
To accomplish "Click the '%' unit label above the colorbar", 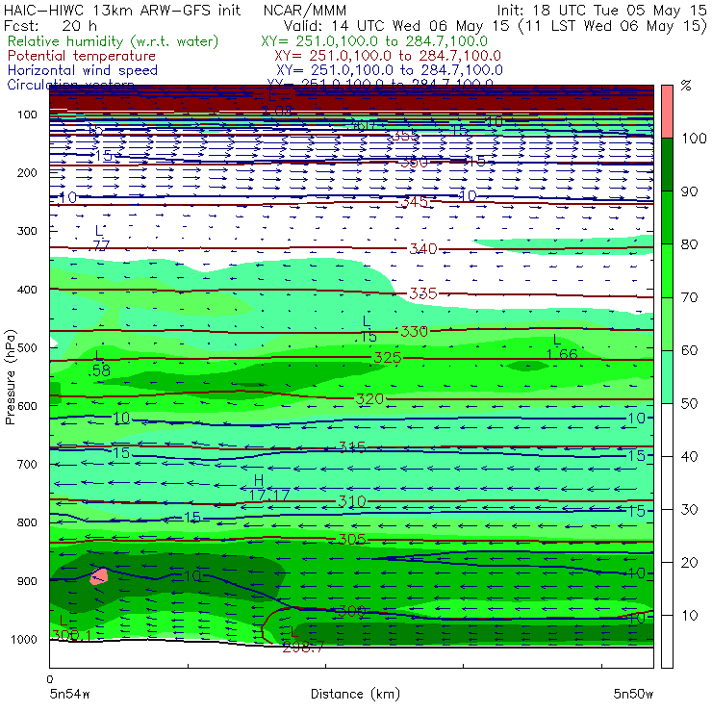I will point(686,86).
